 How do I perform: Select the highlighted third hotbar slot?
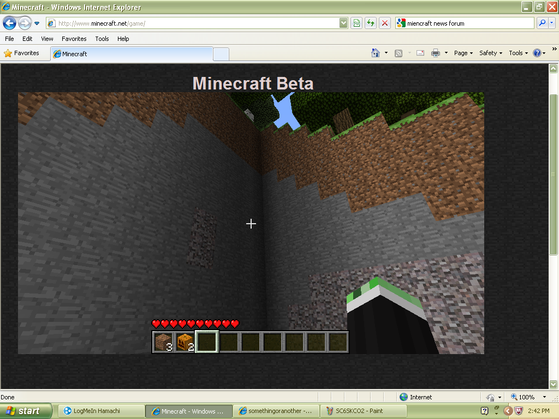(207, 342)
